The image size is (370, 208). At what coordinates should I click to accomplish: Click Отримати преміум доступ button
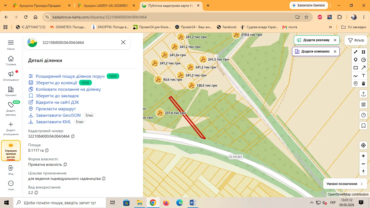coord(11,151)
